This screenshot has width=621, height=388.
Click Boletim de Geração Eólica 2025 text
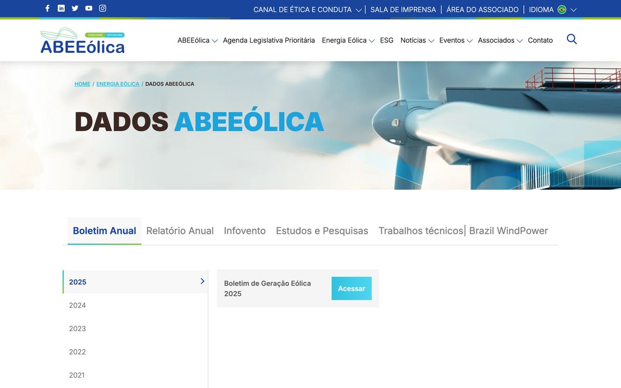click(268, 289)
